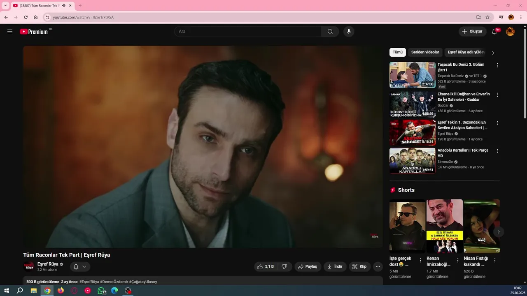Screen dimensions: 527x296
Task: Go back with browser back arrow
Action: tap(6, 17)
